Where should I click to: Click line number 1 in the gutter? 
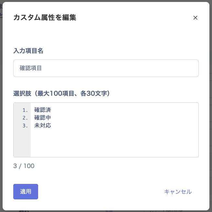pos(26,110)
